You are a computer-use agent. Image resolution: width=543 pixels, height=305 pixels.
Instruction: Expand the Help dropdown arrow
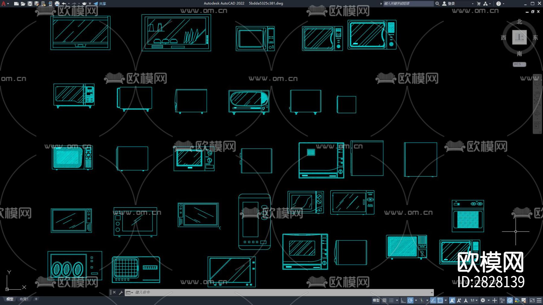point(503,4)
